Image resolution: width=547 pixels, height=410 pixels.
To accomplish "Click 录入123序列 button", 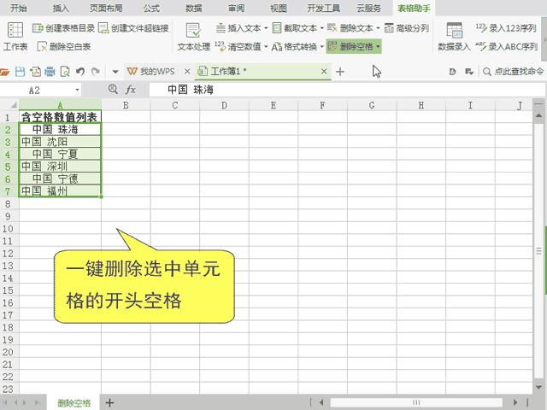I will click(x=506, y=28).
